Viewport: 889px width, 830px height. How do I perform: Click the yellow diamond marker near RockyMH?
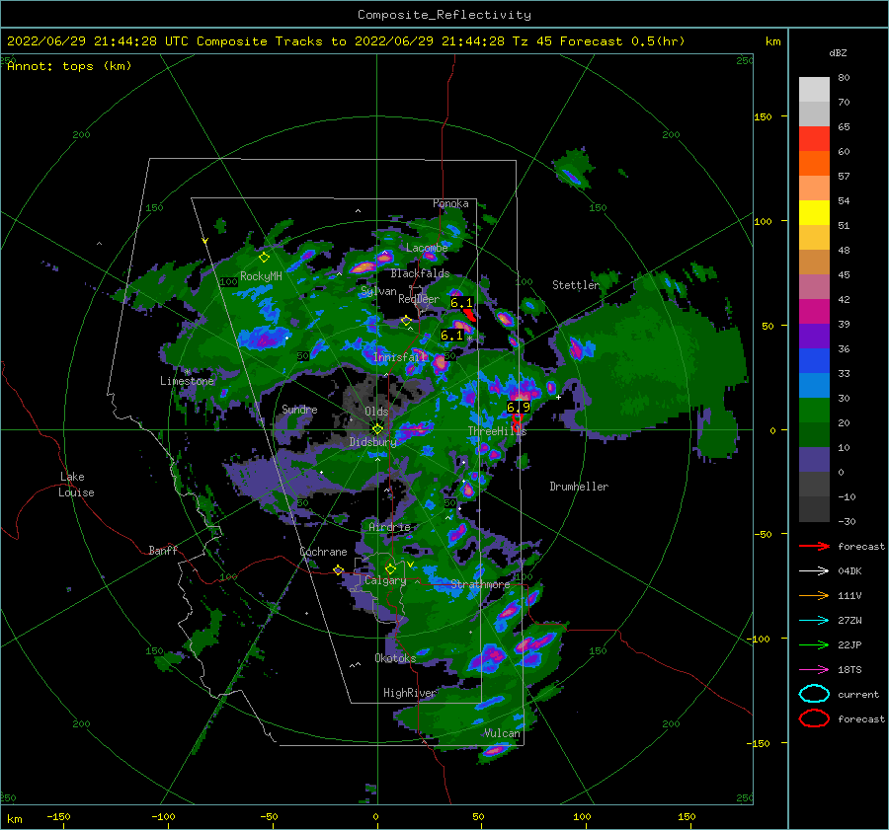coord(264,258)
